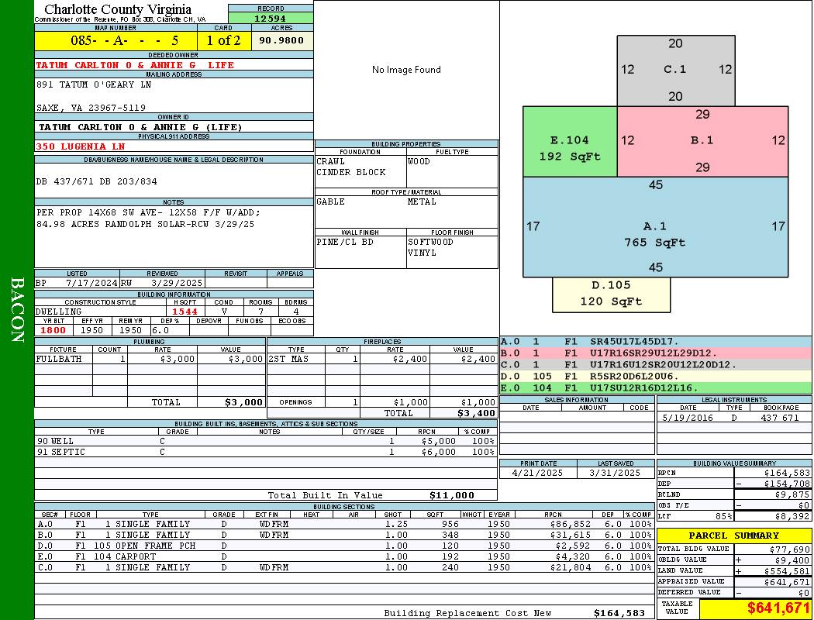814x620 pixels.
Task: Click the D.0 OPEN FRAME PCH section row
Action: (345, 546)
